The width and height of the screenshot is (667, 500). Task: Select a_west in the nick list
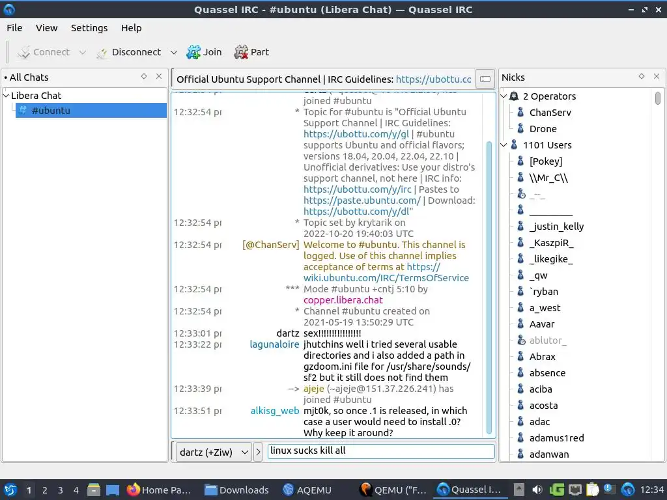pos(545,308)
